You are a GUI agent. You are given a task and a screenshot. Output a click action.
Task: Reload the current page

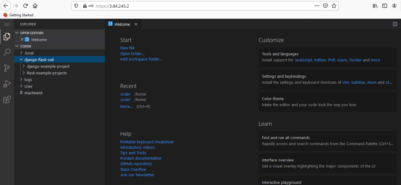26,6
